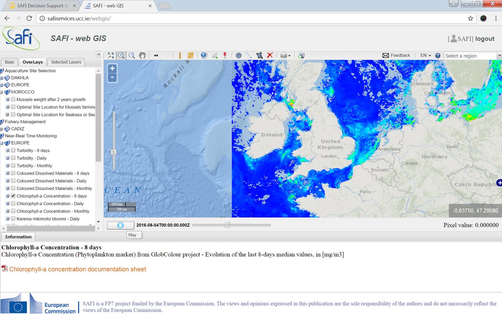The image size is (502, 314).
Task: Collapse EUROPE under Near-Real Time Monitoring
Action: click(x=2, y=143)
